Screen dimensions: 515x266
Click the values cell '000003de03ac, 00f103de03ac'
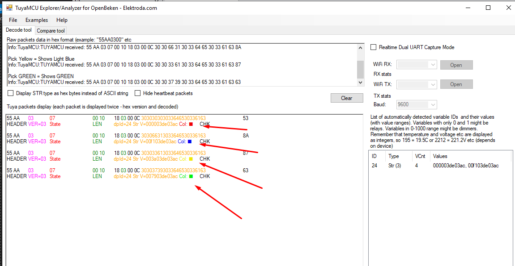point(466,166)
